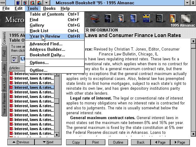Select the open 1995 Almanac book icon
The height and width of the screenshot is (147, 196).
click(x=186, y=19)
